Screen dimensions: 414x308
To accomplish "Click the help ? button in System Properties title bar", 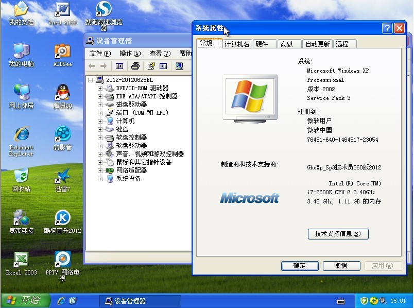I will coord(387,28).
